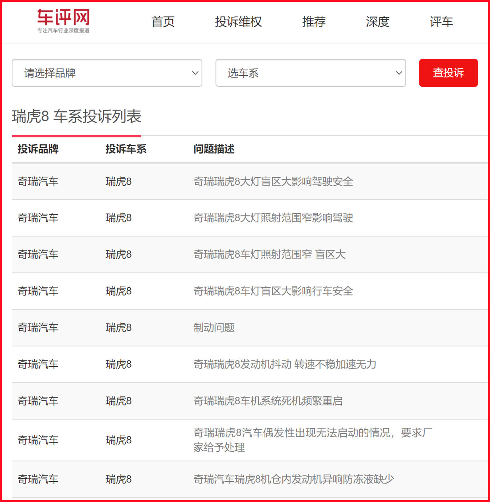Expand the 请选择品牌 brand dropdown
The width and height of the screenshot is (490, 502).
107,73
